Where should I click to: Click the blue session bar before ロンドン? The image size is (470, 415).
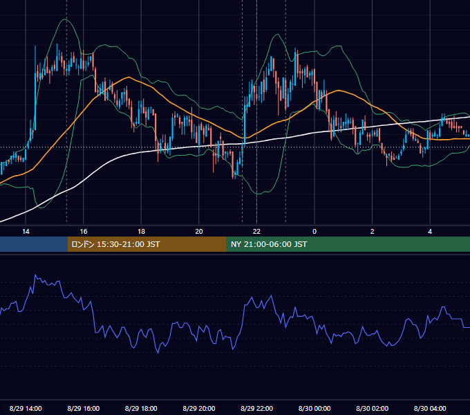(x=34, y=244)
